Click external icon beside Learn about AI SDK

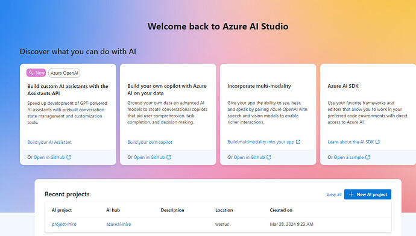click(x=377, y=142)
